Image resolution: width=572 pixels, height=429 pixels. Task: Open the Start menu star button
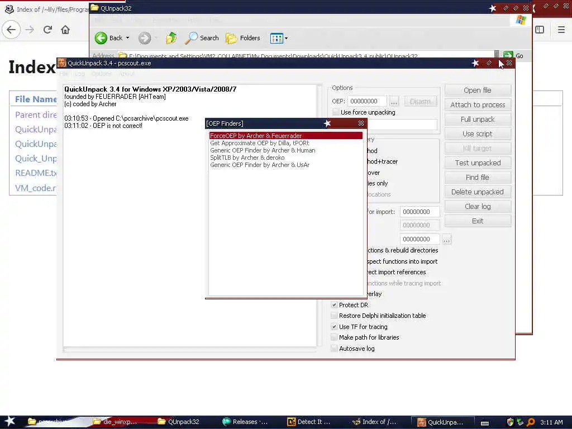click(x=9, y=421)
